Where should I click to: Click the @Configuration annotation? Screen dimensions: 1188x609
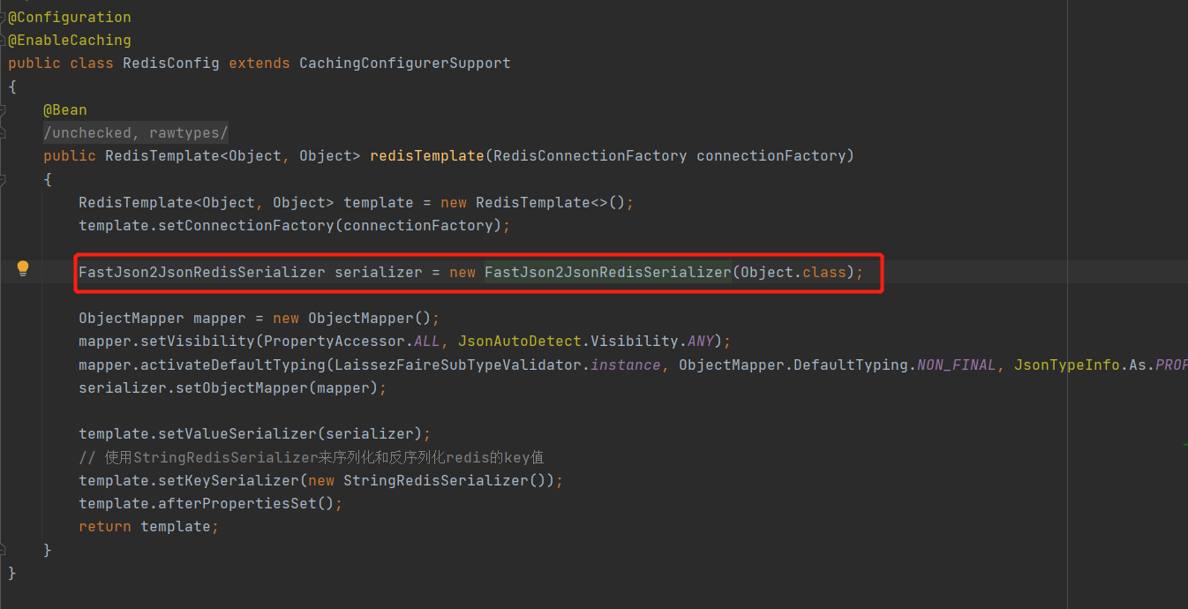[x=69, y=17]
